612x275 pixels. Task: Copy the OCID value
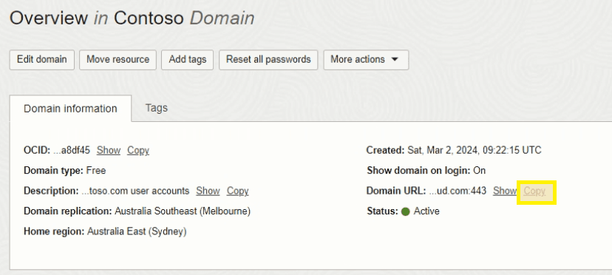tap(138, 150)
